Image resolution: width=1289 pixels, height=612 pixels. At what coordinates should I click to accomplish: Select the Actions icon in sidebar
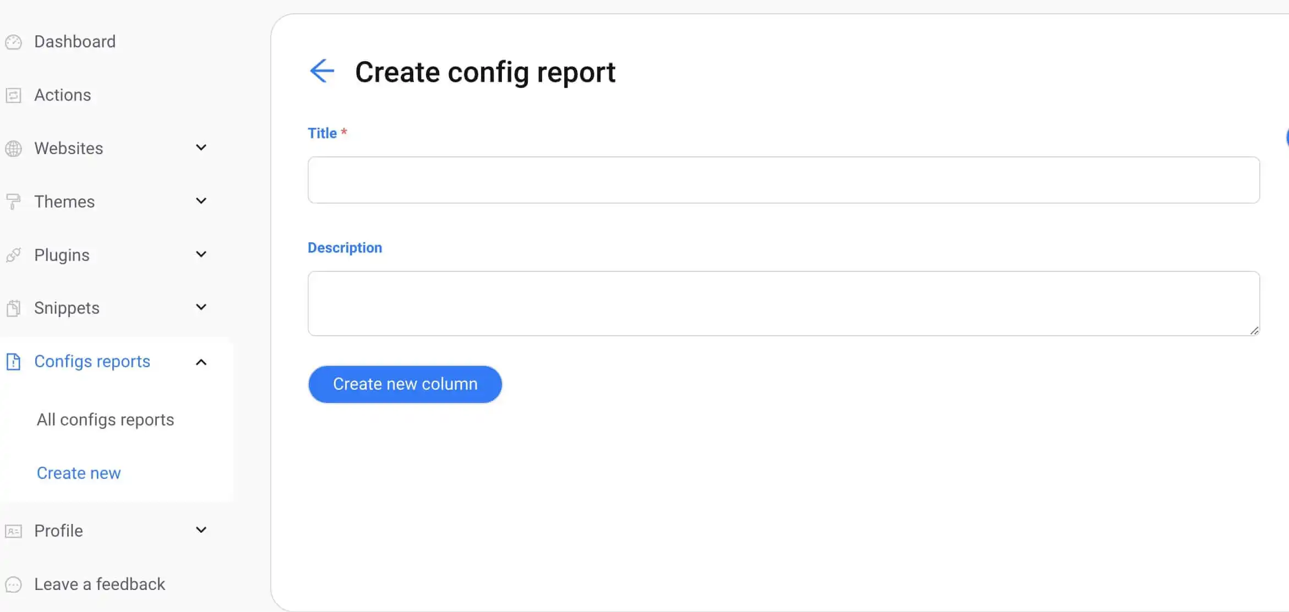coord(14,95)
